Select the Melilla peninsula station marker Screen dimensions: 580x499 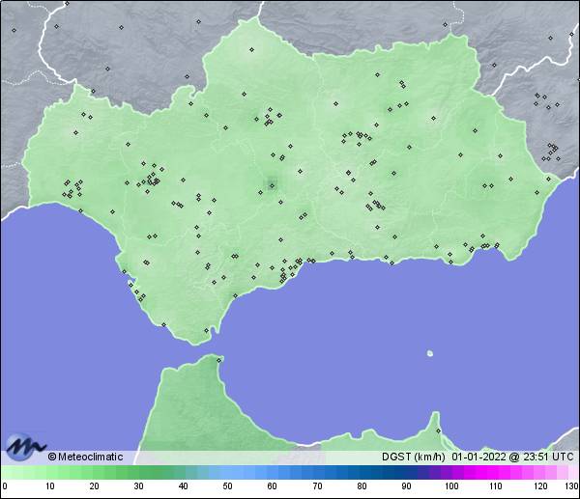coord(438,430)
